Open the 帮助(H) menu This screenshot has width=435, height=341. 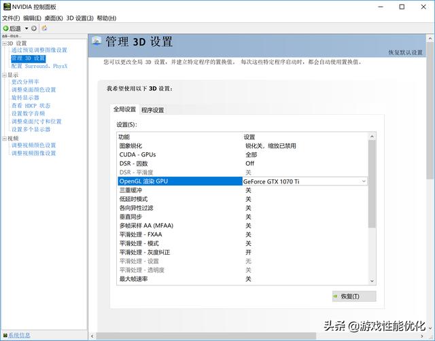point(107,18)
